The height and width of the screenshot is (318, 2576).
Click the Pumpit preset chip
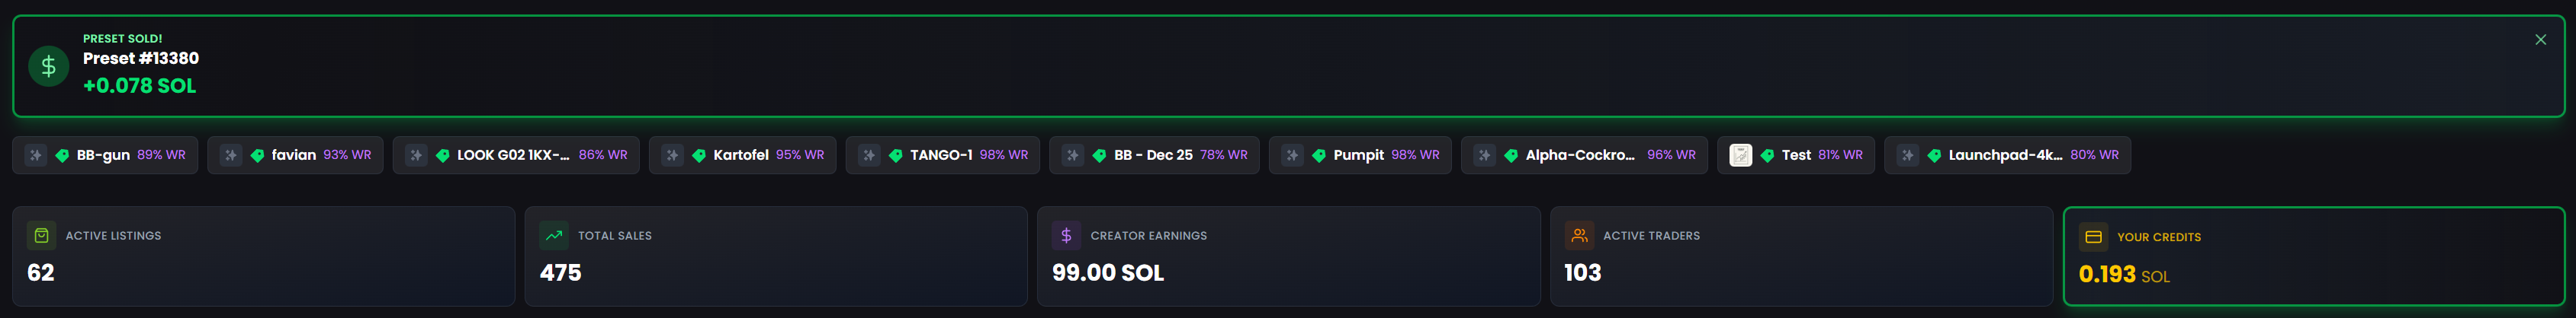[x=1360, y=155]
